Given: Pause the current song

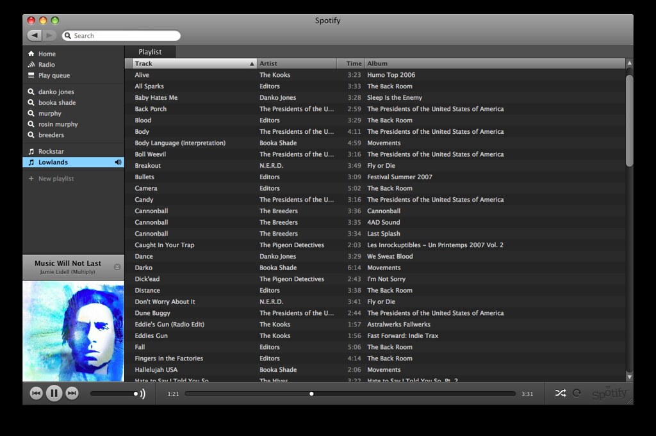Looking at the screenshot, I should pyautogui.click(x=54, y=393).
